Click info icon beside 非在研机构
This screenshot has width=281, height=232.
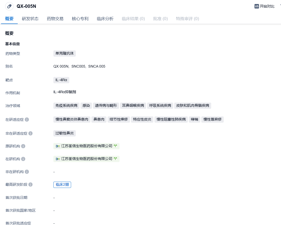27,172
